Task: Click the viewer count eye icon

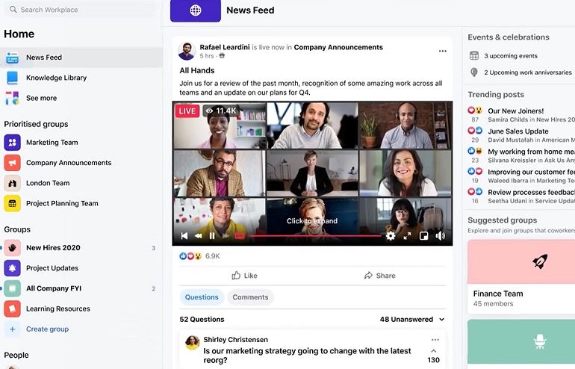Action: [209, 111]
